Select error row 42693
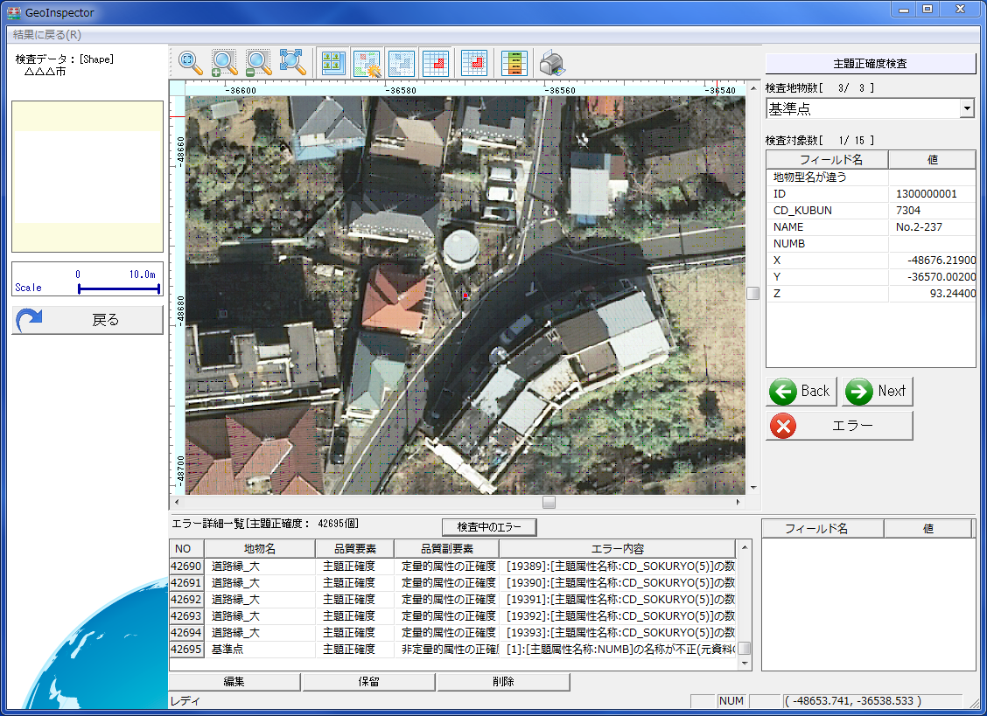The width and height of the screenshot is (987, 716). [452, 616]
